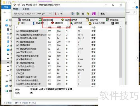Click the search magnifier icon in Explorer
Image resolution: width=140 pixels, height=106 pixels.
coord(134,12)
